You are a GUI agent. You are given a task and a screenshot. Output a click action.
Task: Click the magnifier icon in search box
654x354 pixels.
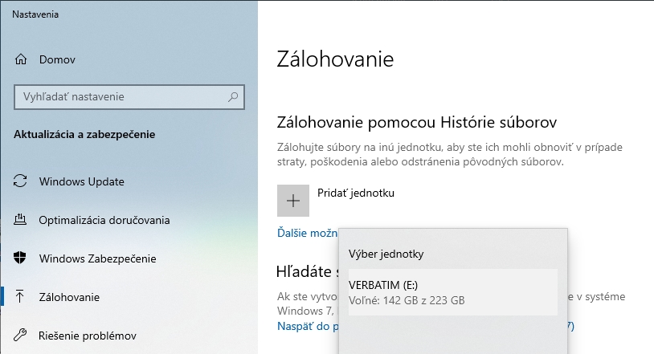233,97
